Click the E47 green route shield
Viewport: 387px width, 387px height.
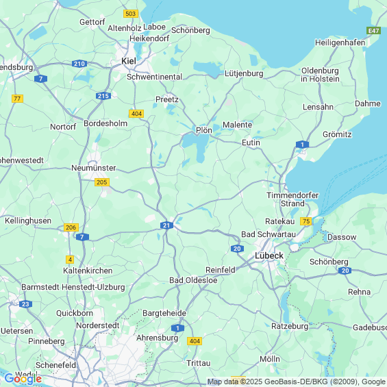pos(373,31)
